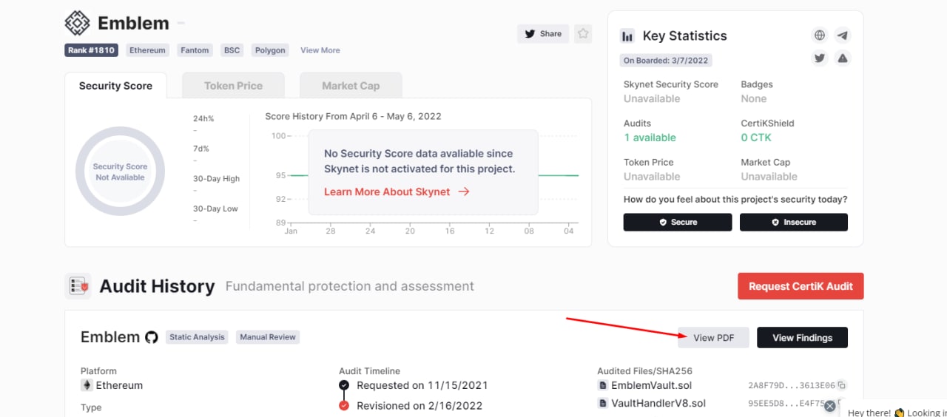Click the Security Score Not Available ring
The image size is (947, 417).
click(x=121, y=172)
